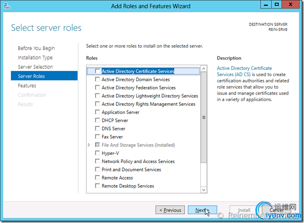
Task: Select the Server Roles step
Action: click(44, 76)
